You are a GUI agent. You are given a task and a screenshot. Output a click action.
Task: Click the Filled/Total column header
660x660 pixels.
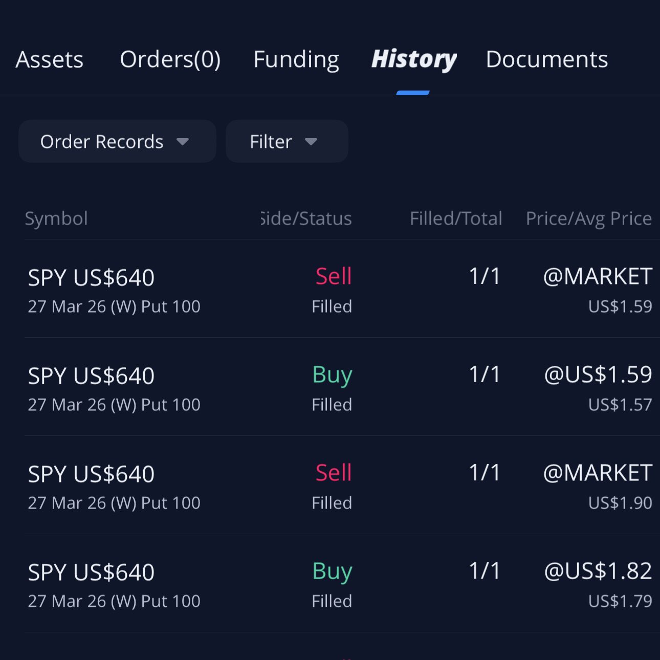click(456, 218)
